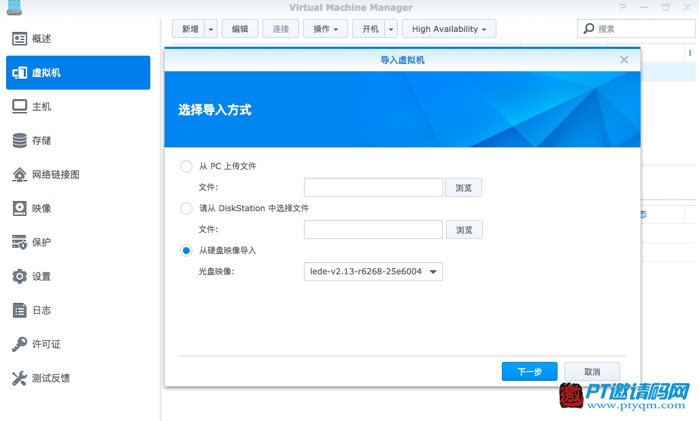Click the 主机 sidebar label
699x421 pixels.
click(x=41, y=107)
